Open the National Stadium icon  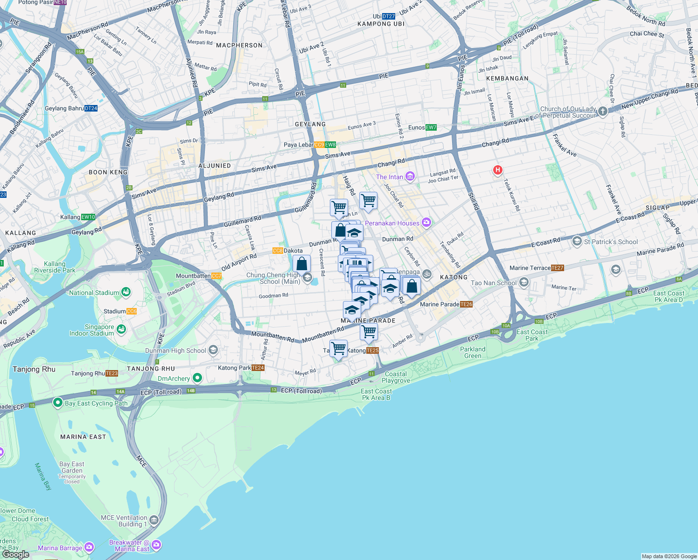click(x=126, y=293)
